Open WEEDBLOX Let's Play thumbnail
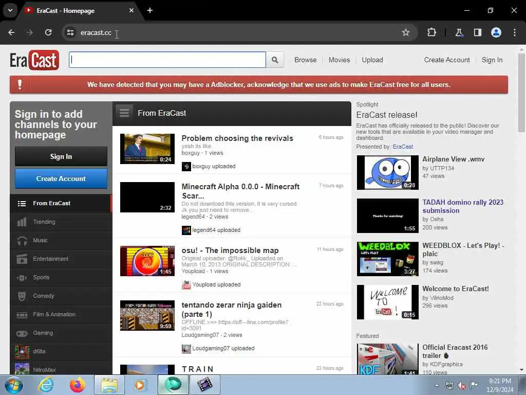526x395 pixels. click(x=388, y=259)
